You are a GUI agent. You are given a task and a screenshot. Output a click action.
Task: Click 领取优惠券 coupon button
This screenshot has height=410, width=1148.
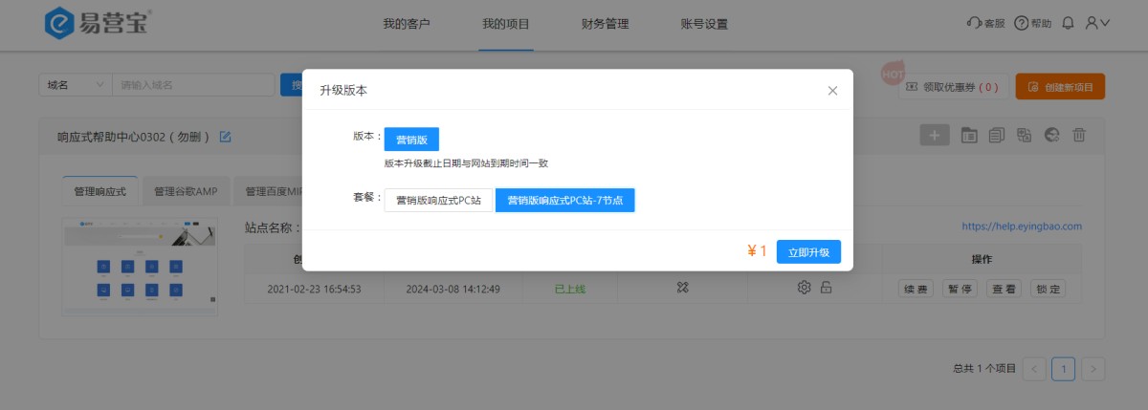(x=953, y=87)
